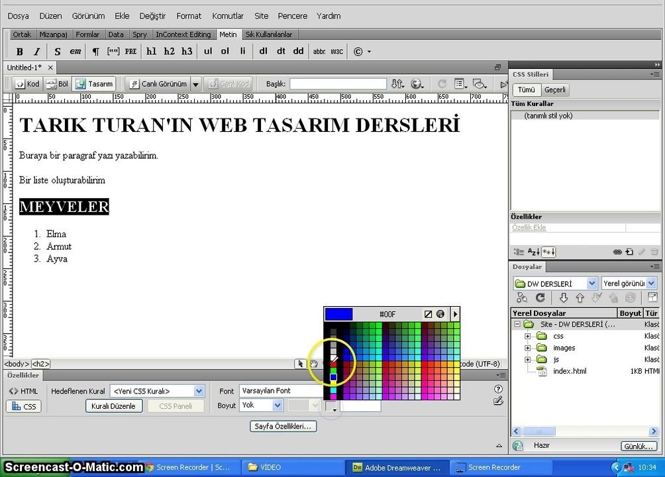Open the Format menu
Image resolution: width=665 pixels, height=477 pixels.
[189, 16]
